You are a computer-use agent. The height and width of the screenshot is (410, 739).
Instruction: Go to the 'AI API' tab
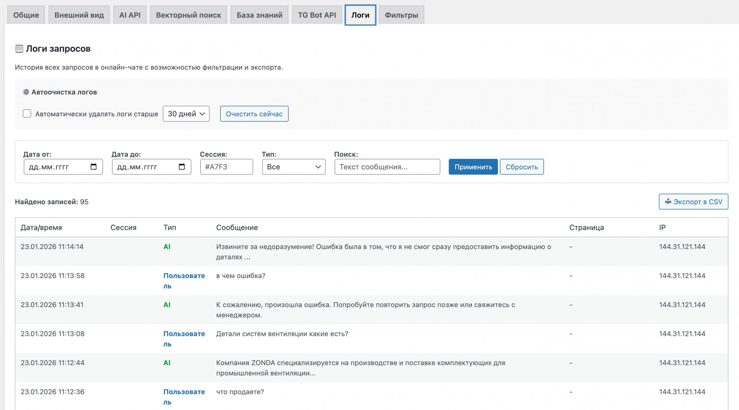pos(130,15)
